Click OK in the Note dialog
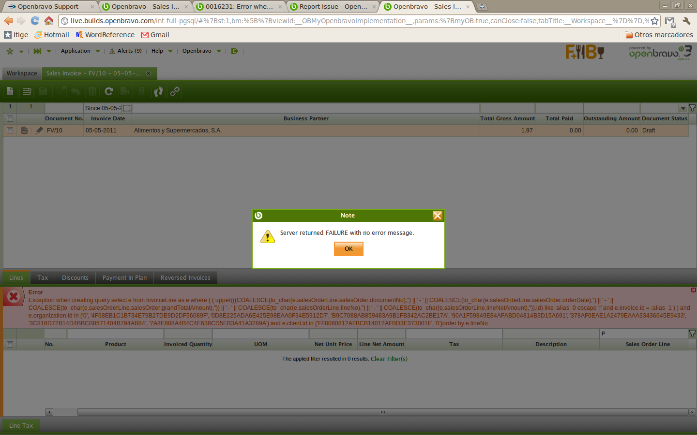This screenshot has width=697, height=435. (348, 249)
